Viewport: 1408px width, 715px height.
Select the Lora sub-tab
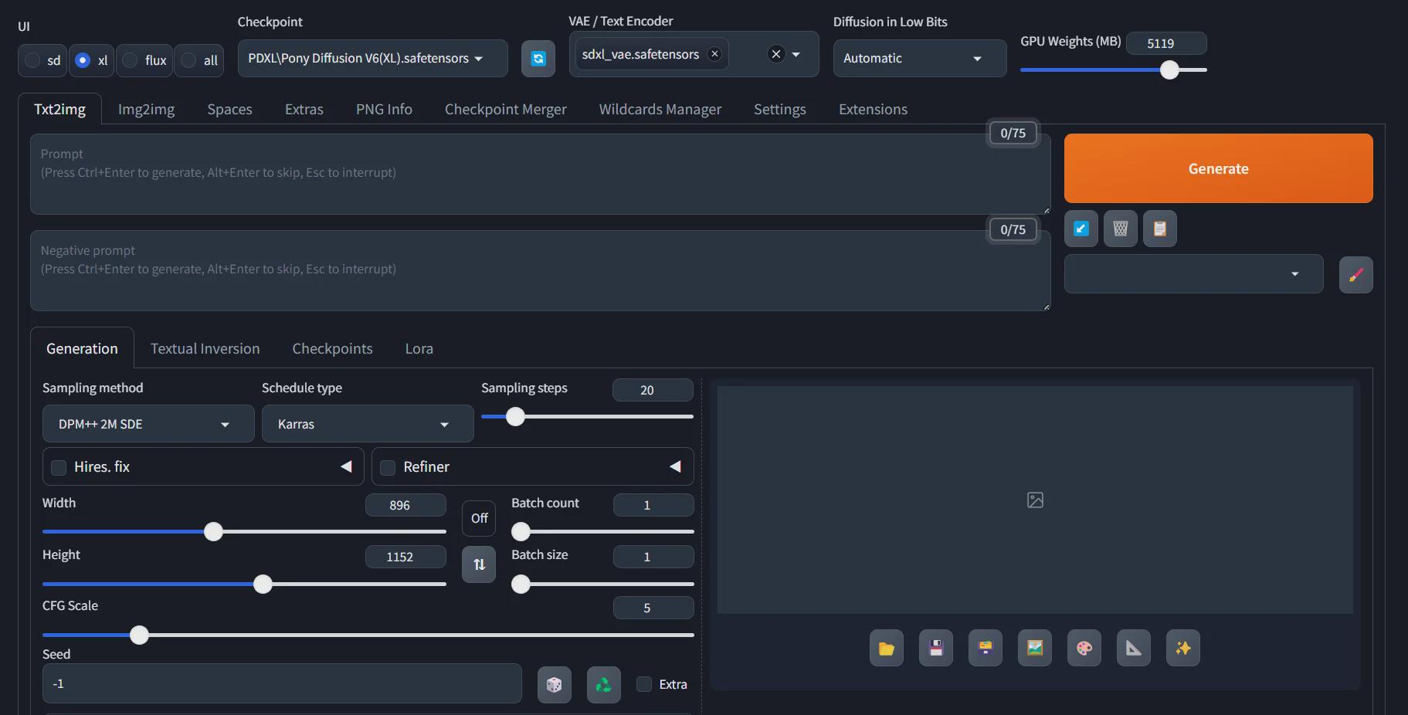(x=419, y=348)
